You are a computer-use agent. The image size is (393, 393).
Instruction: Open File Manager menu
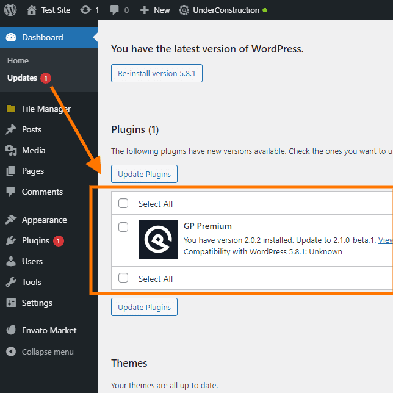[x=46, y=109]
